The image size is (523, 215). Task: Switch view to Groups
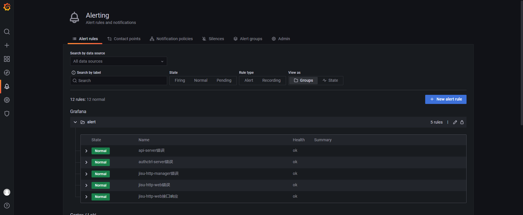coord(303,81)
